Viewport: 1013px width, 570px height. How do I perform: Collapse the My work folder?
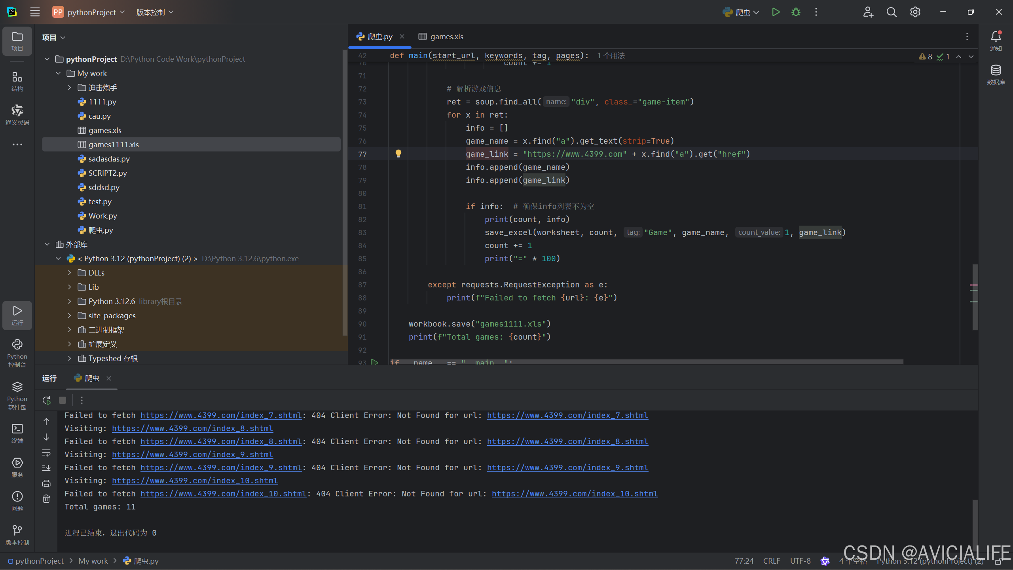click(x=58, y=73)
